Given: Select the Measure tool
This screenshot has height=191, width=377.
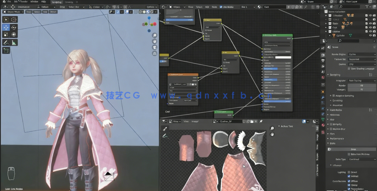Looking at the screenshot, I should 14,42.
